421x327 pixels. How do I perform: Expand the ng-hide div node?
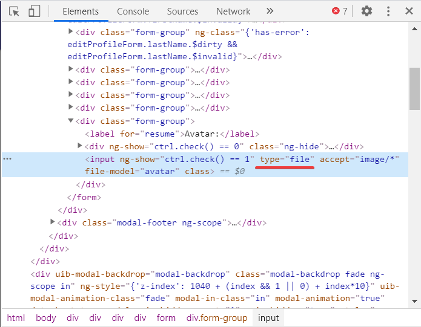click(81, 146)
